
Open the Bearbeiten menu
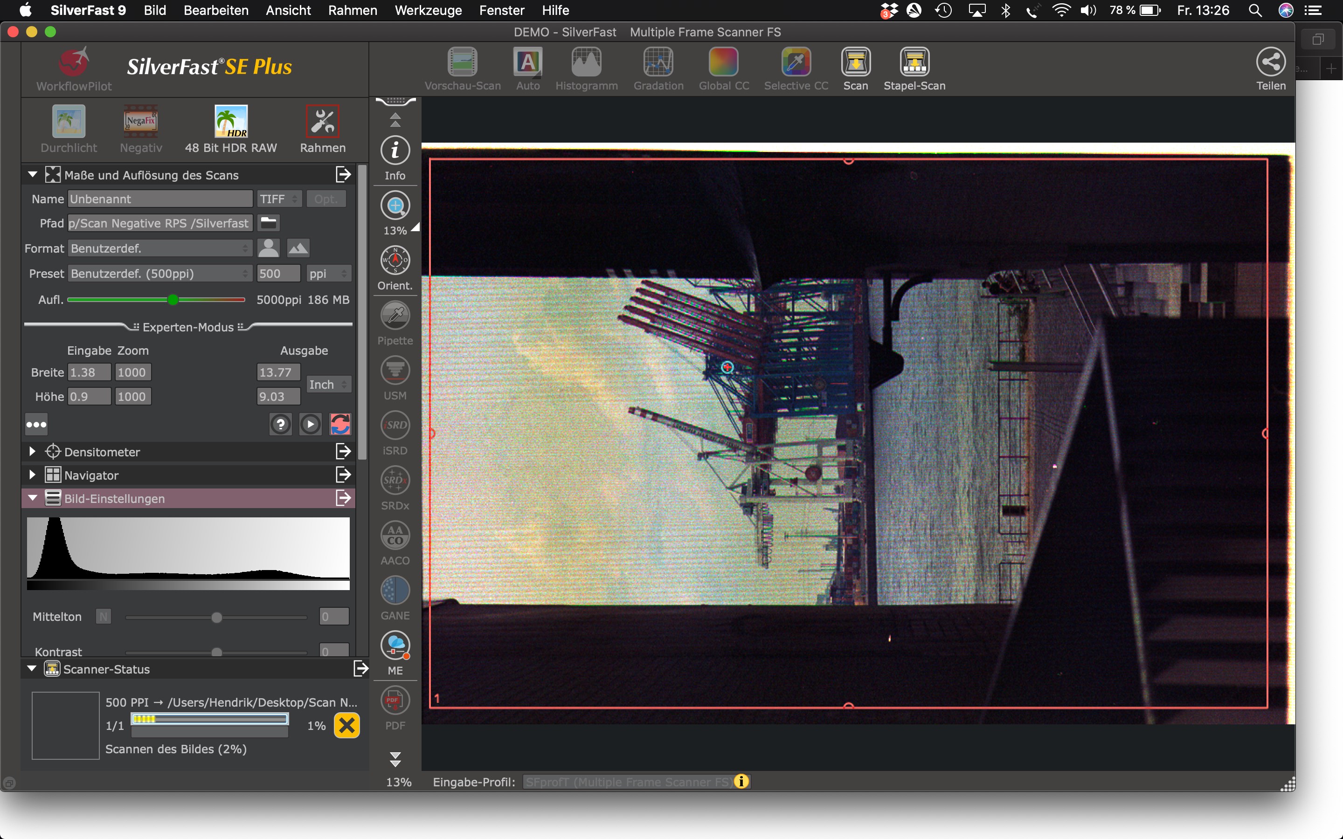coord(216,10)
